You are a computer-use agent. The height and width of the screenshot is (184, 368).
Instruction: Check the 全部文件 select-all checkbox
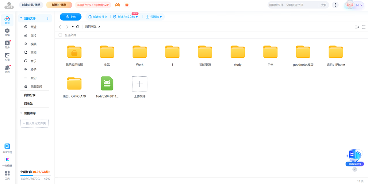(60, 35)
